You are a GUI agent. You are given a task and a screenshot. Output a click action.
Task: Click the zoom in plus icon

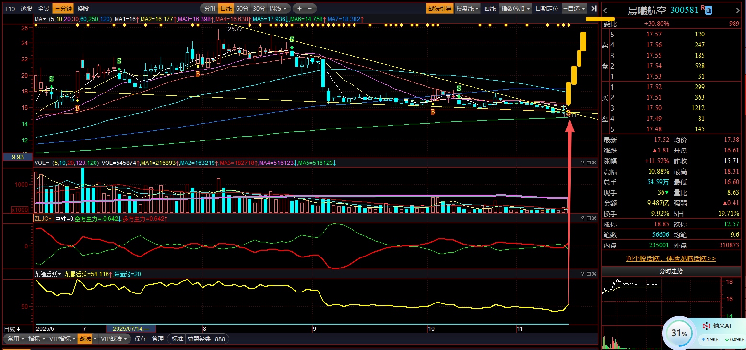[x=299, y=8]
